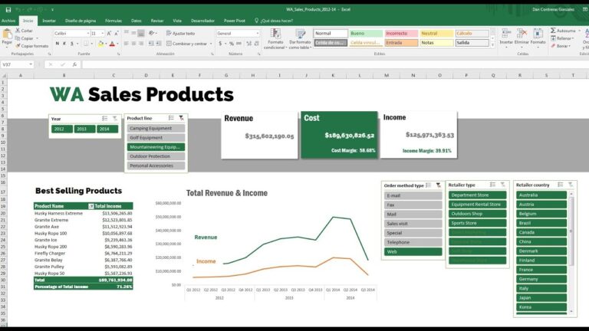Click the formula bar input field
Screen dimensions: 589x331
click(334, 64)
